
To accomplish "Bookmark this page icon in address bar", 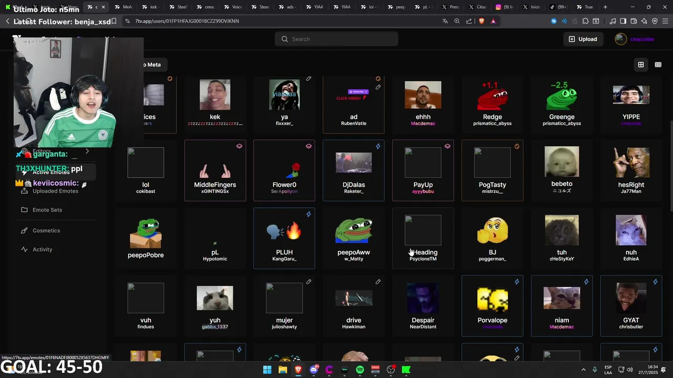I will pyautogui.click(x=114, y=21).
